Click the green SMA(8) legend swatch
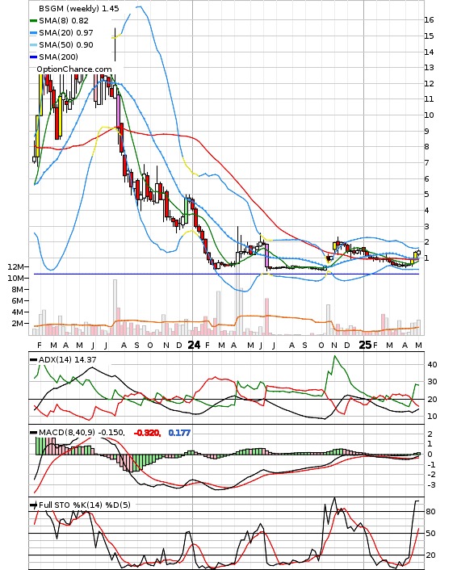 [x=33, y=21]
